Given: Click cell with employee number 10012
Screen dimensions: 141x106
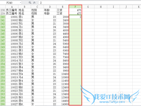Looking at the screenshot, I should pyautogui.click(x=12, y=54).
